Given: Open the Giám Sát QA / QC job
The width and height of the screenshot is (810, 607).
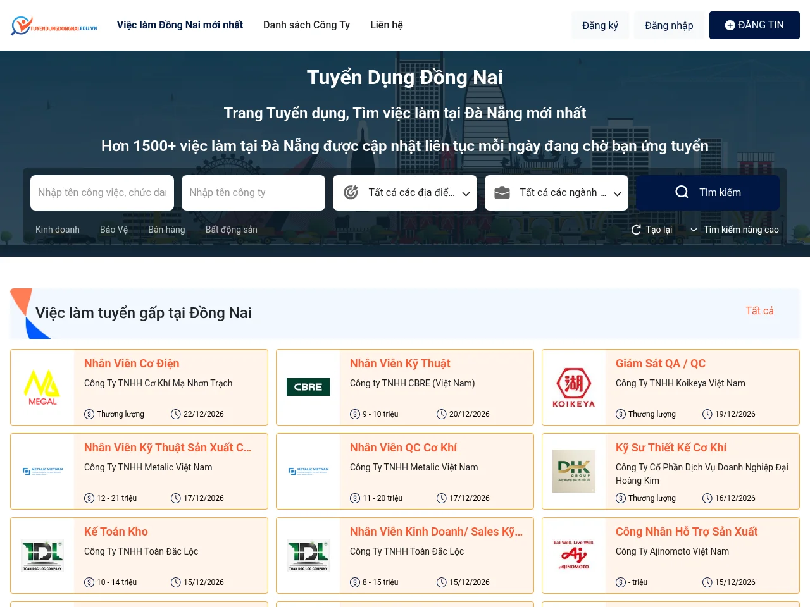Looking at the screenshot, I should [661, 364].
